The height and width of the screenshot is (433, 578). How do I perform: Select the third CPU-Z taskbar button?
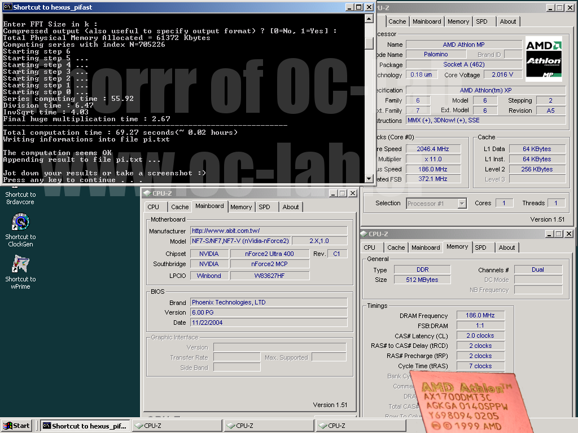tap(361, 426)
